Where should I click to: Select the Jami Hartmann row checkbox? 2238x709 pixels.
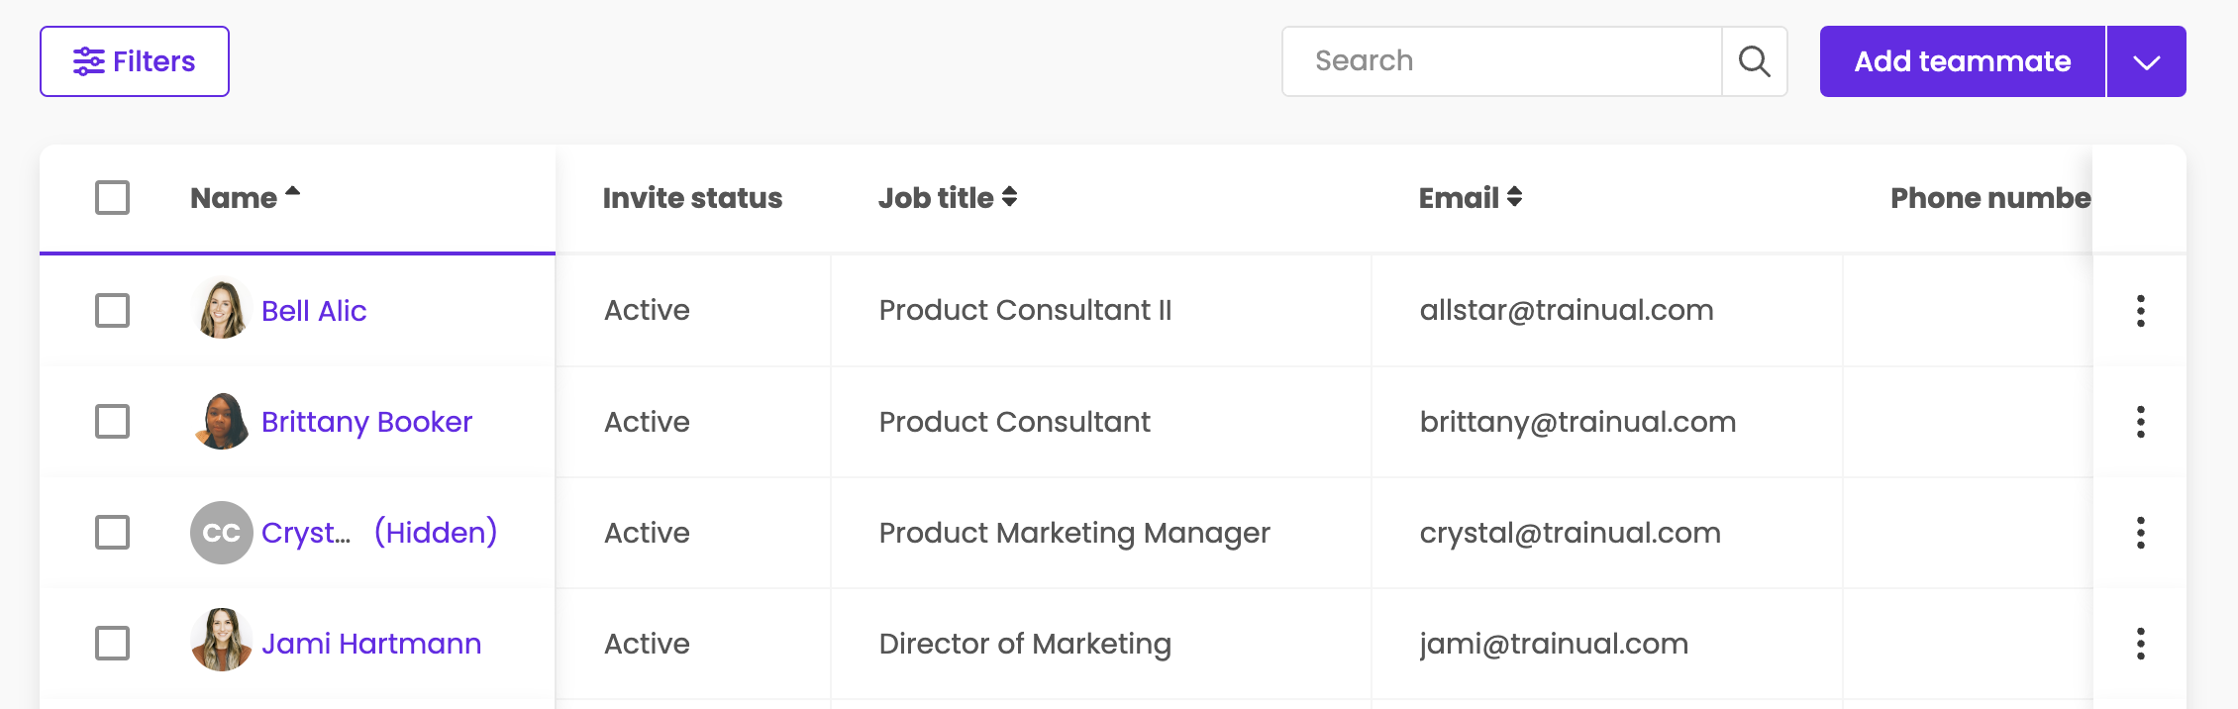[x=112, y=644]
